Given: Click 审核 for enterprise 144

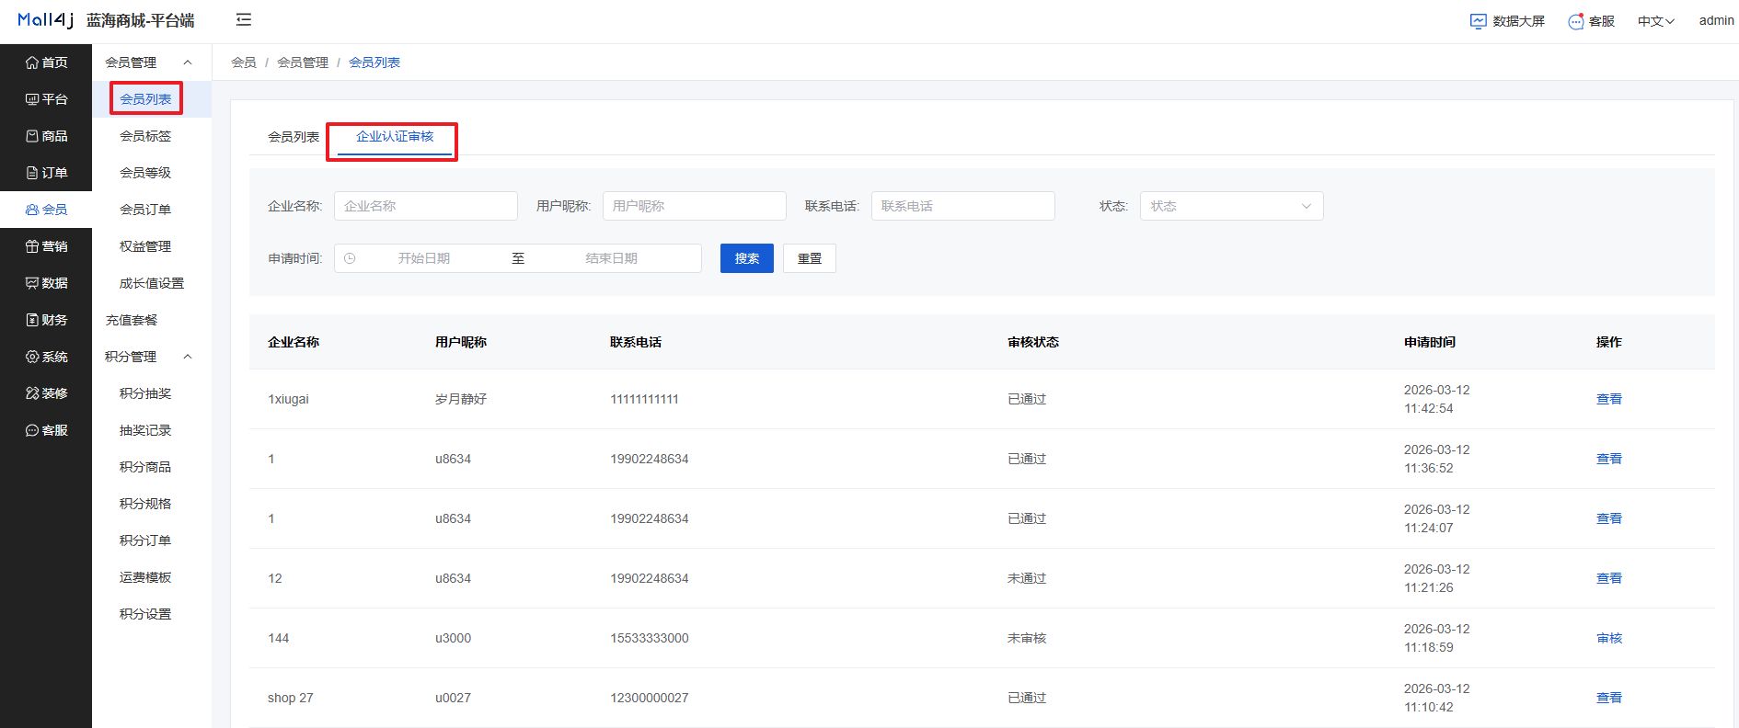Looking at the screenshot, I should (1609, 638).
